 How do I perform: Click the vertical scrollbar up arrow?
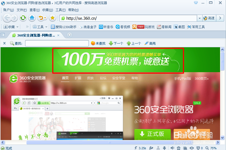[222, 50]
